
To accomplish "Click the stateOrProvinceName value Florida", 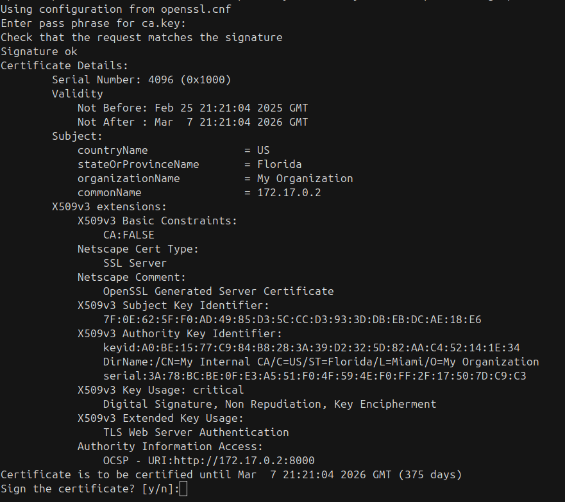I will click(279, 164).
